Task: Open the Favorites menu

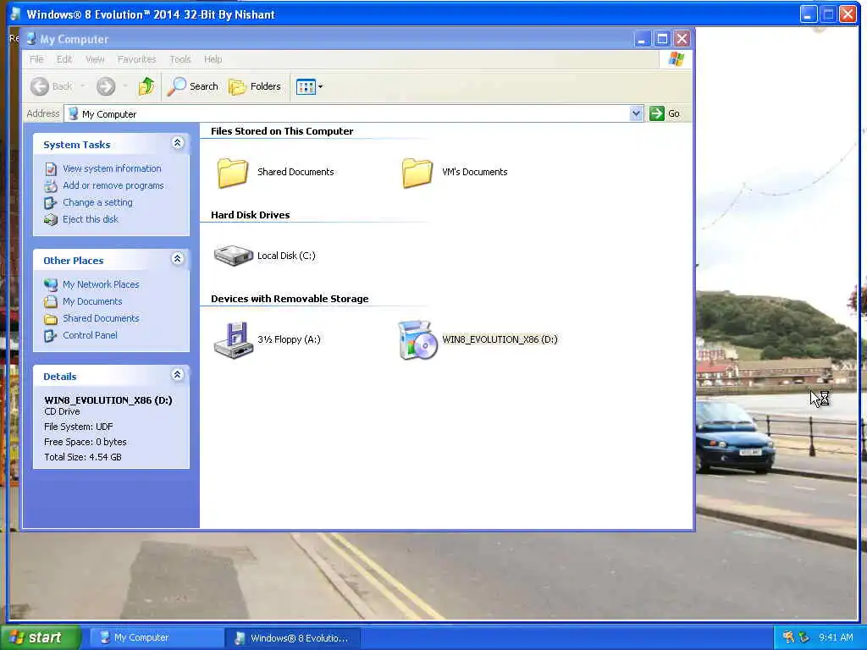Action: (x=136, y=59)
